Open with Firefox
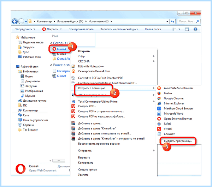The image size is (212, 187). pos(168,93)
